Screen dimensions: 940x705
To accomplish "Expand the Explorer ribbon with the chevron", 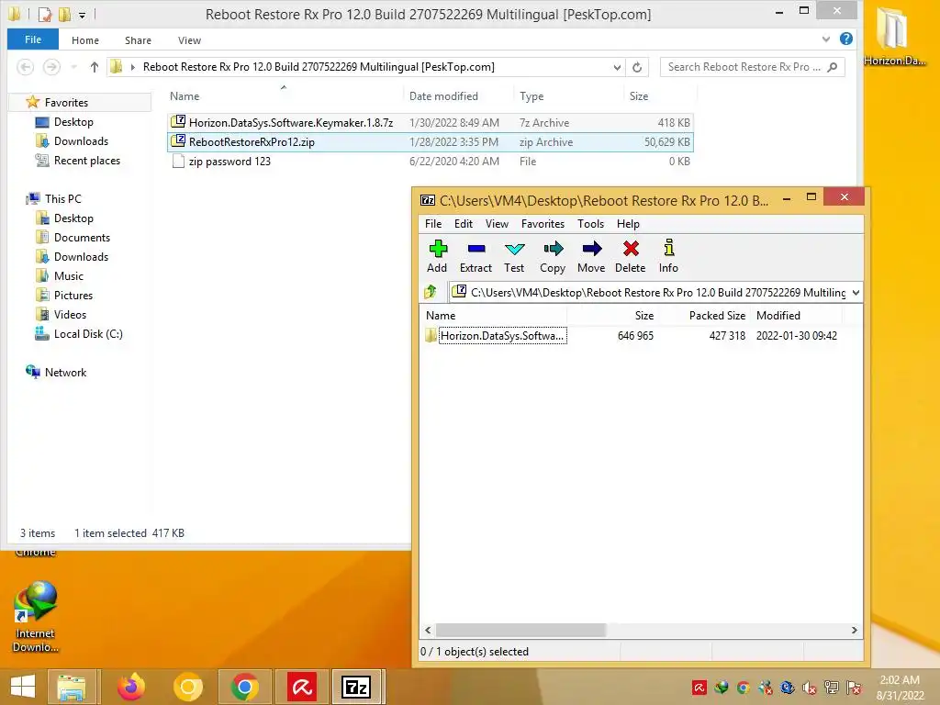I will [826, 39].
